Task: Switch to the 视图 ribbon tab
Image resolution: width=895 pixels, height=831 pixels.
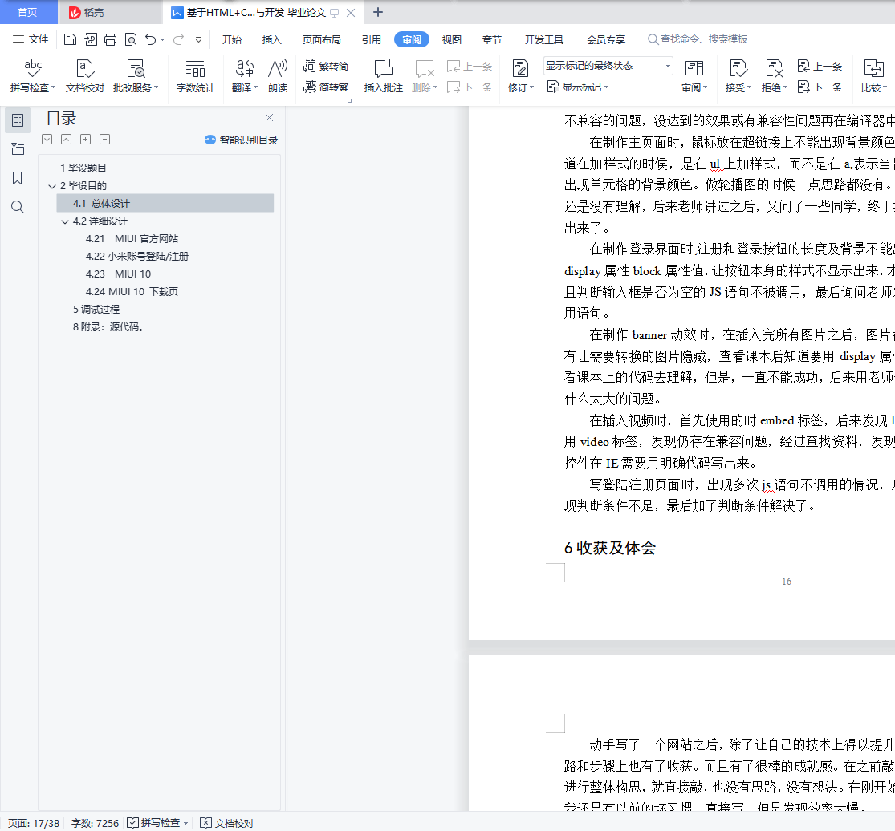Action: (x=451, y=39)
